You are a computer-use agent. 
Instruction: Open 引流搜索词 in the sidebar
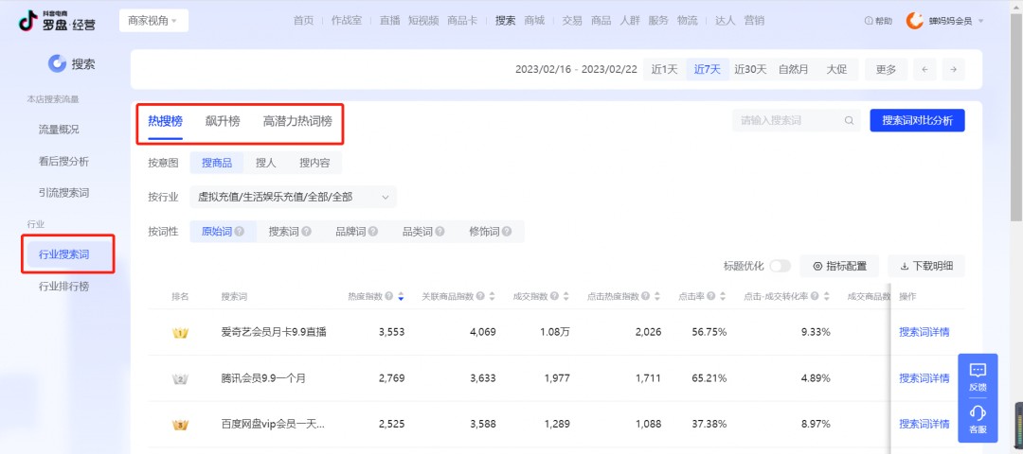point(64,192)
